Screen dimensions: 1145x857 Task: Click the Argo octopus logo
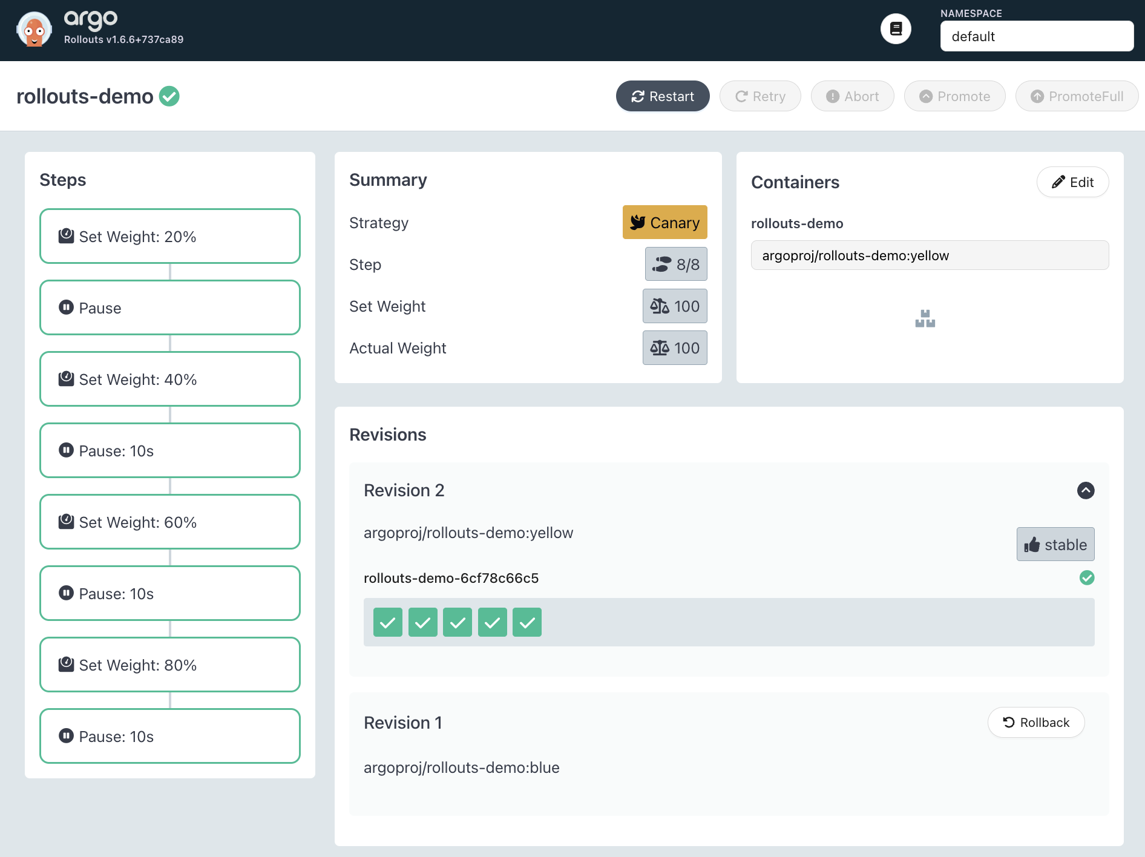click(34, 29)
